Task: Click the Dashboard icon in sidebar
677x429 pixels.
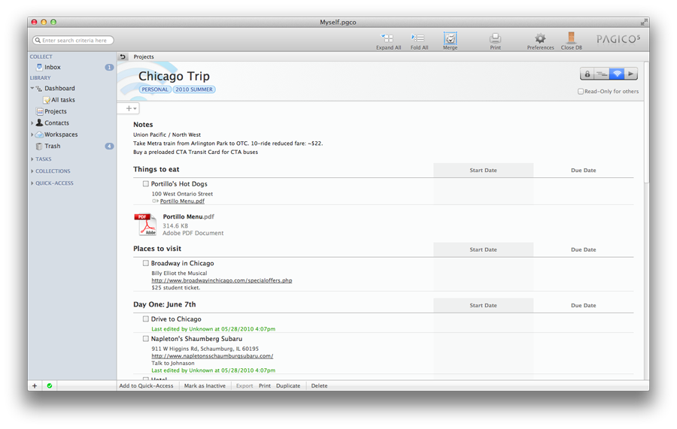Action: coord(39,89)
